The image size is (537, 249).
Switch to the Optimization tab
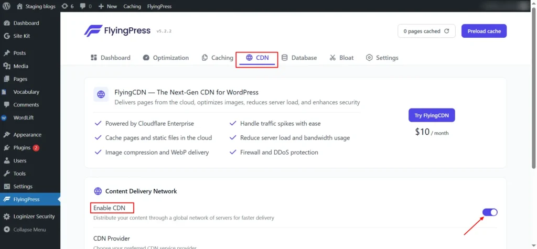[166, 58]
